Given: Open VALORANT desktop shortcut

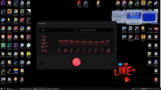Looking at the screenshot, I should [x=137, y=37].
